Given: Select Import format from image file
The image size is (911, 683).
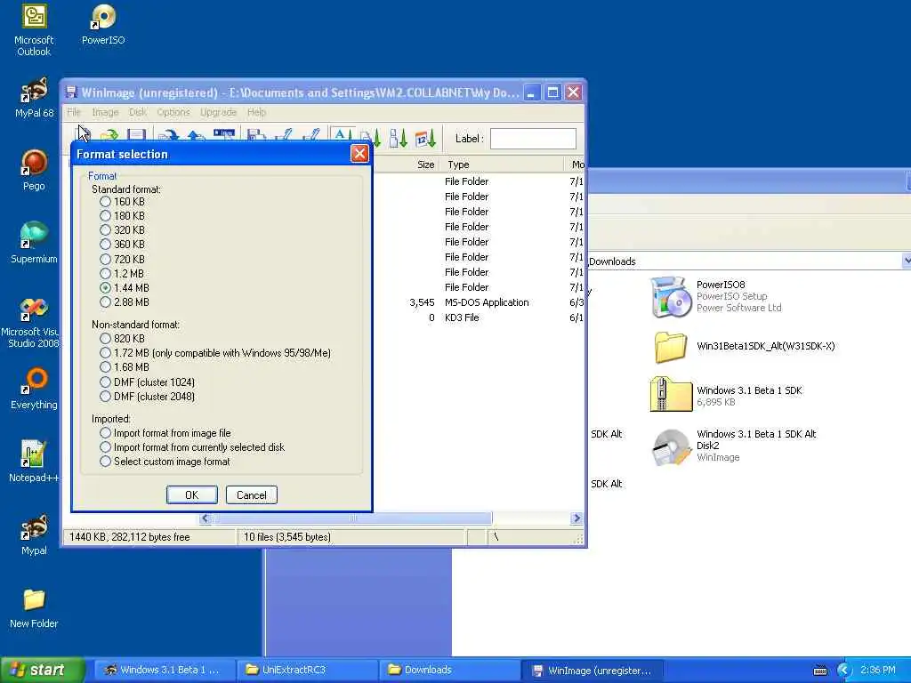Looking at the screenshot, I should (x=105, y=433).
